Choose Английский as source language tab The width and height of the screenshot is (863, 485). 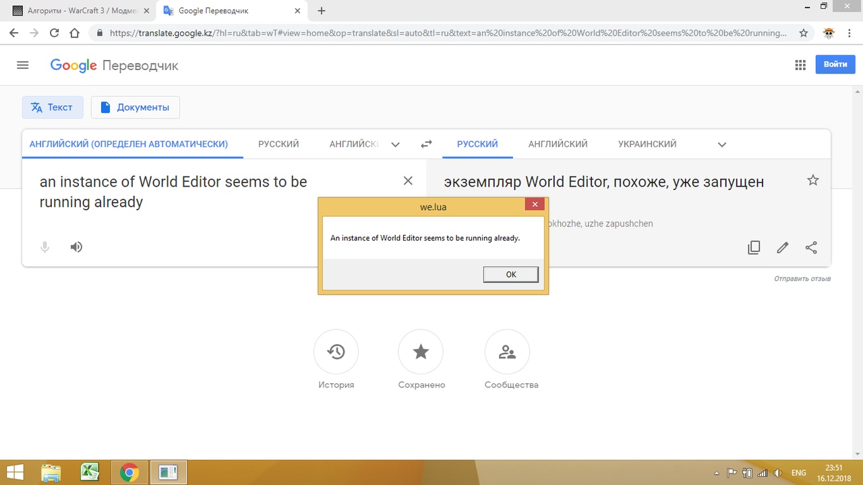click(x=354, y=144)
